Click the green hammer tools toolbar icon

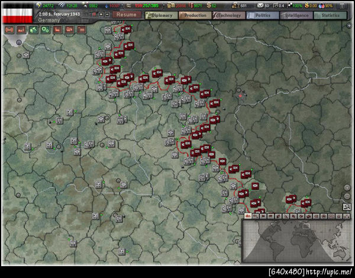coord(33,30)
